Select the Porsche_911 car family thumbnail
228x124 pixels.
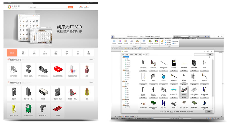(174, 90)
